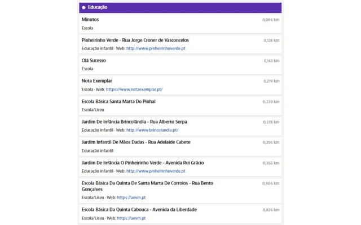Image resolution: width=361 pixels, height=225 pixels.
Task: Open aevm.pt link under Avenida da Liberdade entry
Action: pyautogui.click(x=131, y=218)
